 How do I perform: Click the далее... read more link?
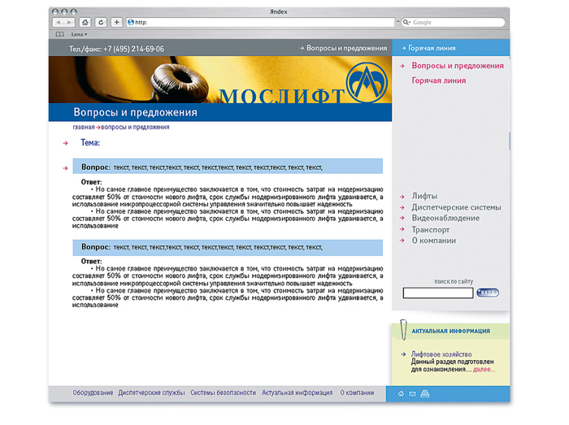[x=484, y=370]
